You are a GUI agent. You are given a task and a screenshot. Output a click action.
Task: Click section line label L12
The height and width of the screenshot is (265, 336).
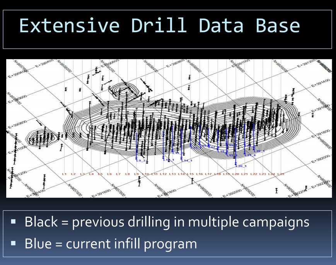163,174
